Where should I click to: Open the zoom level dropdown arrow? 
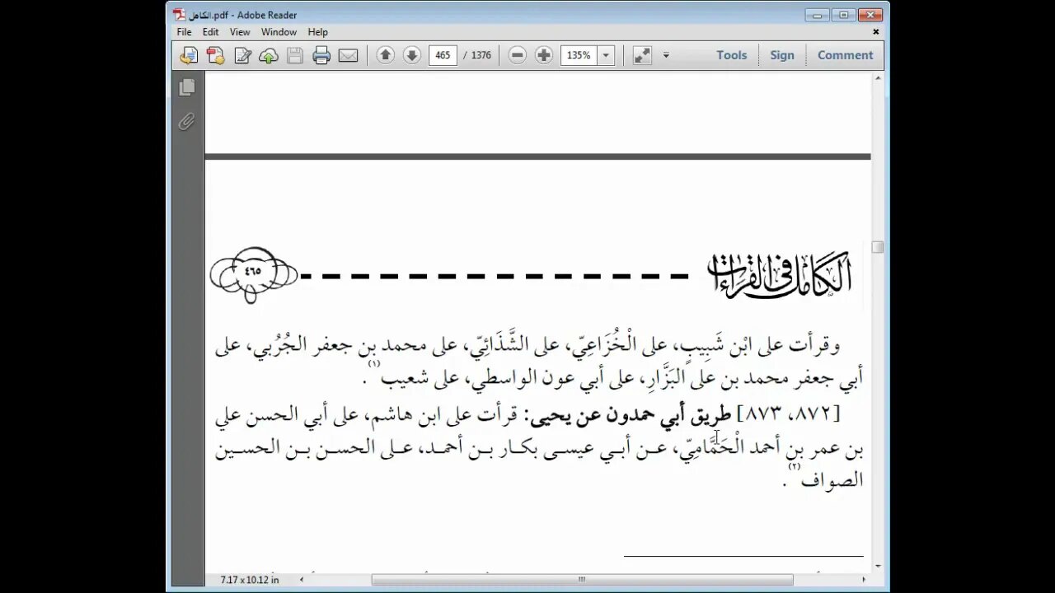(607, 55)
